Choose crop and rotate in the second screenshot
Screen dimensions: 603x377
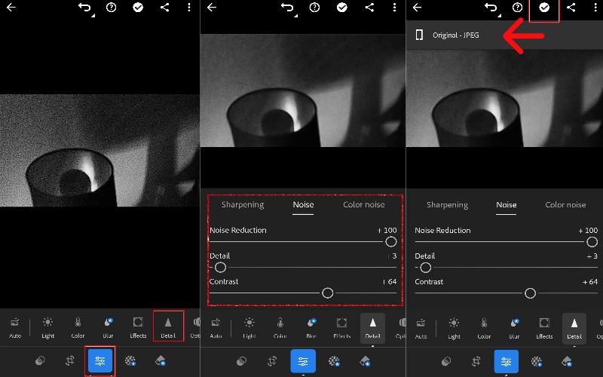(272, 361)
